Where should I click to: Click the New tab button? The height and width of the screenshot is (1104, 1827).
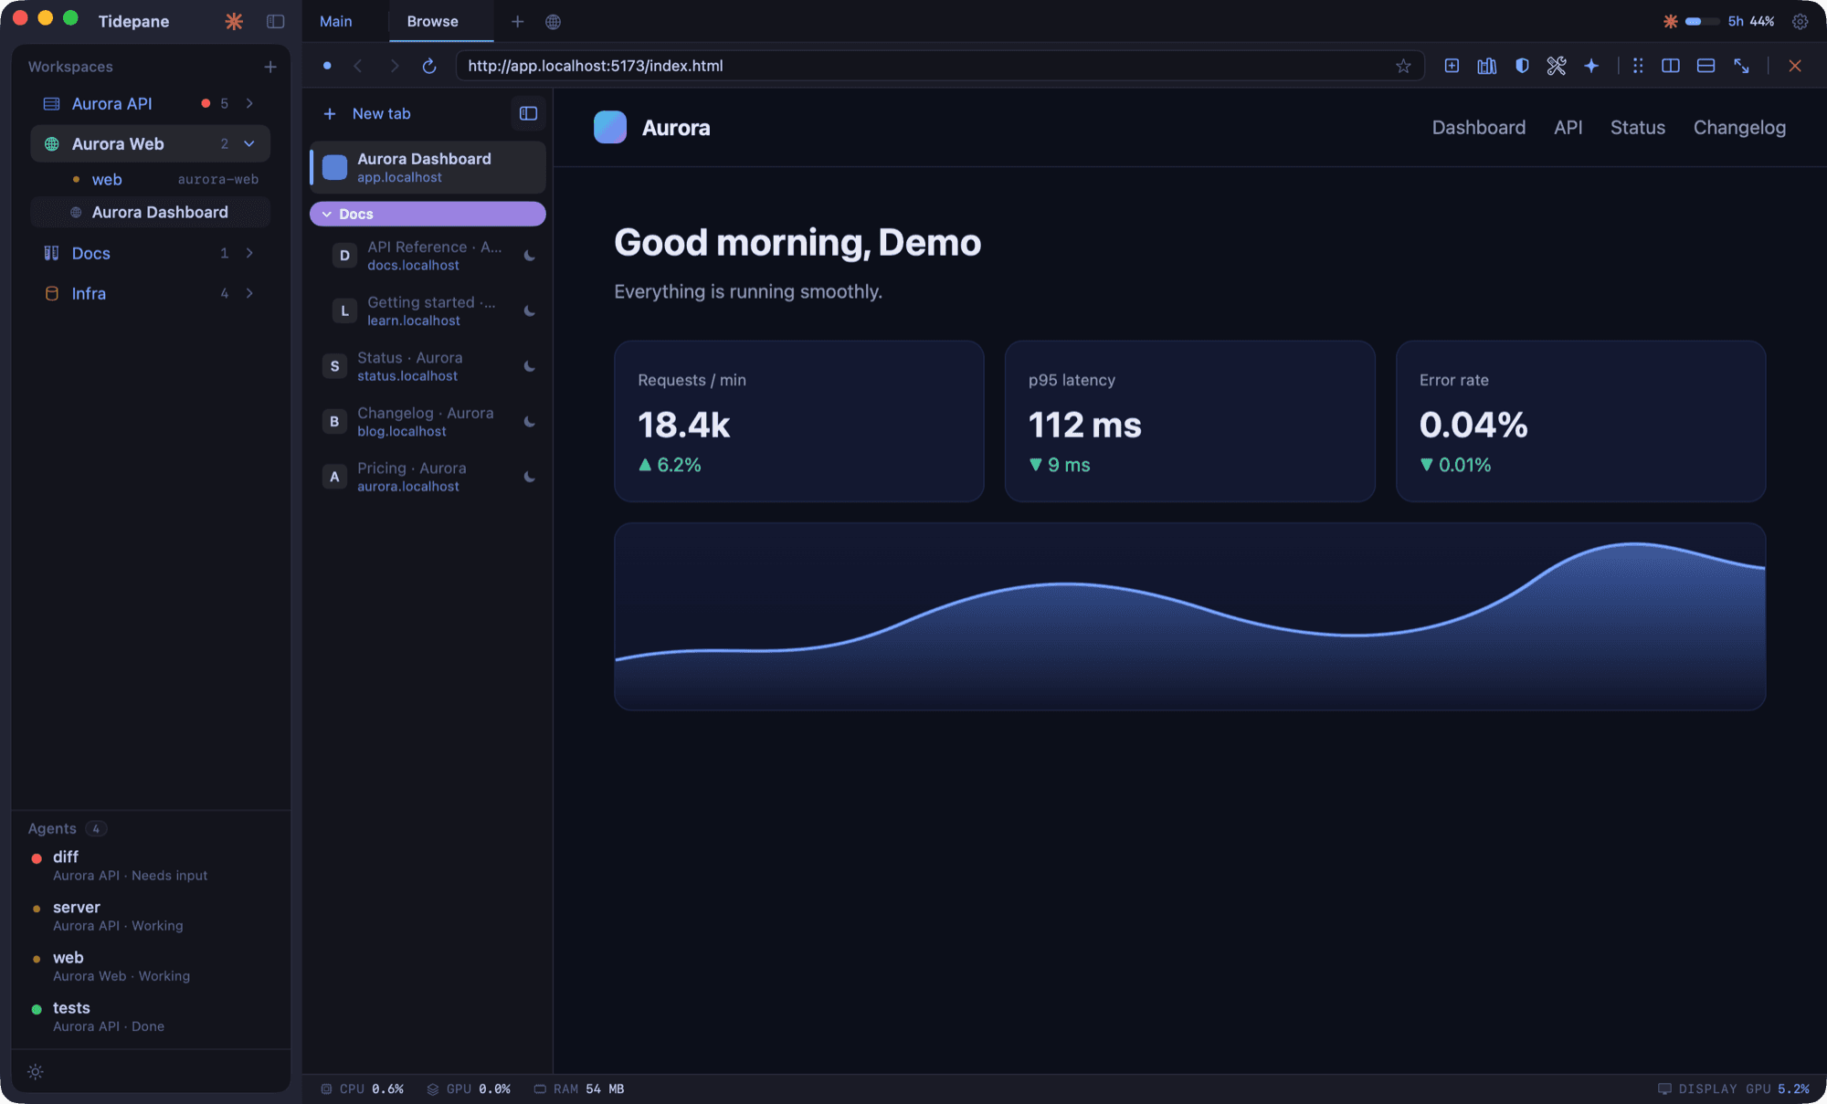coord(367,113)
